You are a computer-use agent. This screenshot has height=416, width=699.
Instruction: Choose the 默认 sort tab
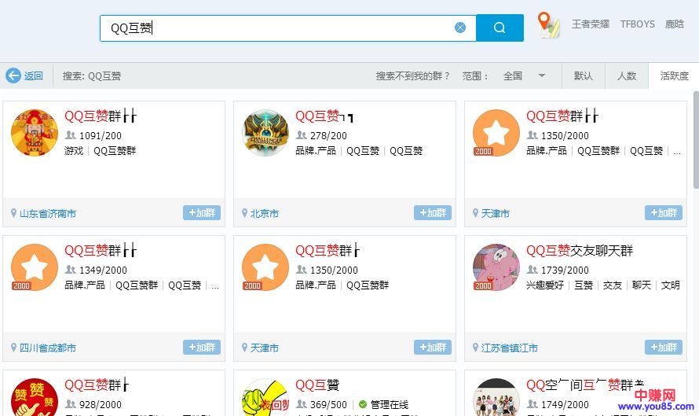click(584, 76)
